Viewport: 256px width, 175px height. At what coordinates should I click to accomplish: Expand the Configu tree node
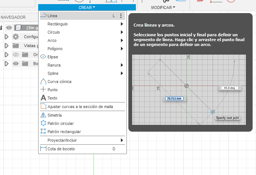click(6, 37)
